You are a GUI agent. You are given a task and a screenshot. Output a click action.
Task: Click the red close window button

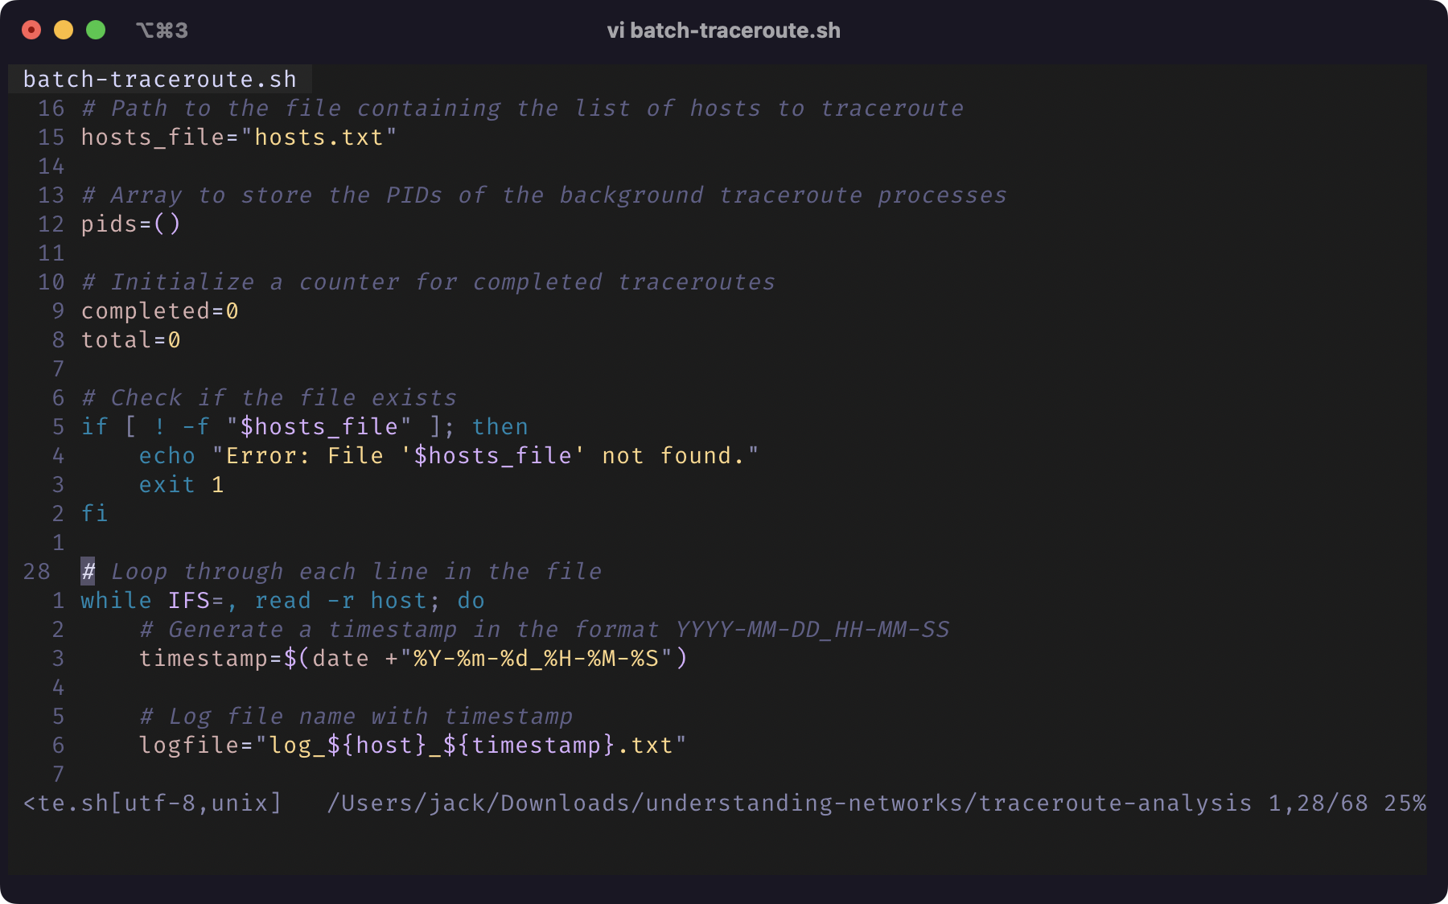pos(31,31)
